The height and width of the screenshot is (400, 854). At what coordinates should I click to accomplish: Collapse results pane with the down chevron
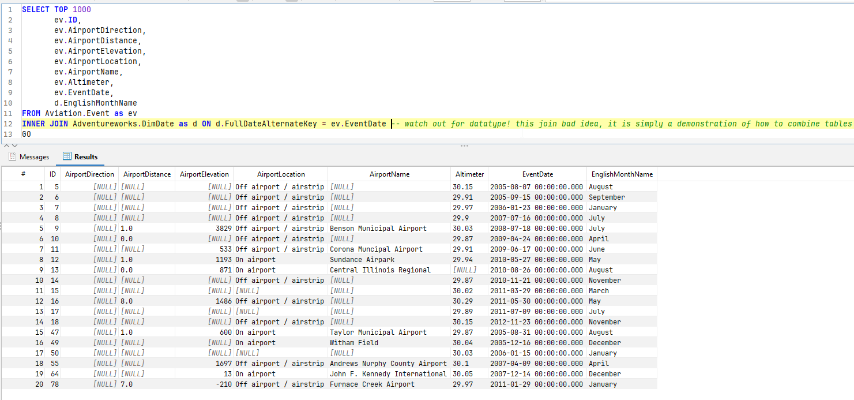tap(14, 145)
